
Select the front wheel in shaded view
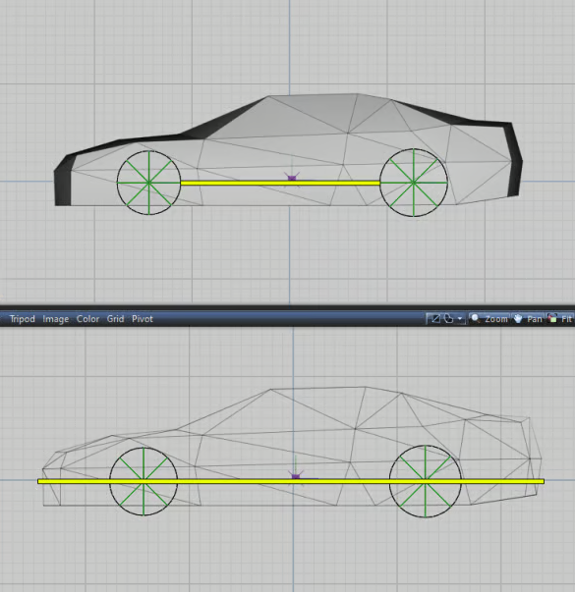click(148, 183)
